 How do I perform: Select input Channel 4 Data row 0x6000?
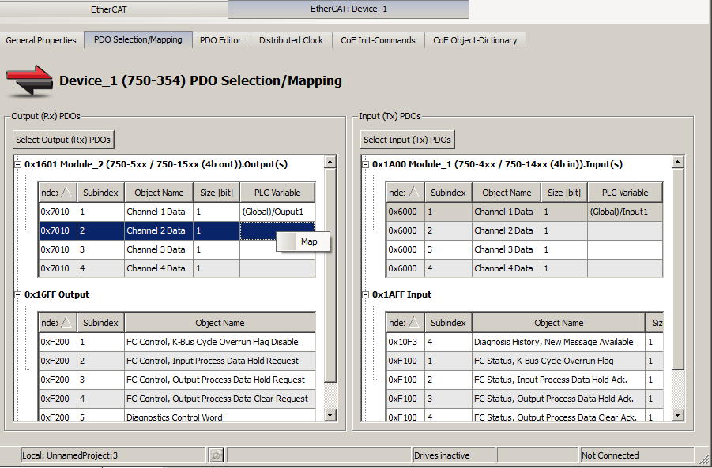pos(525,268)
